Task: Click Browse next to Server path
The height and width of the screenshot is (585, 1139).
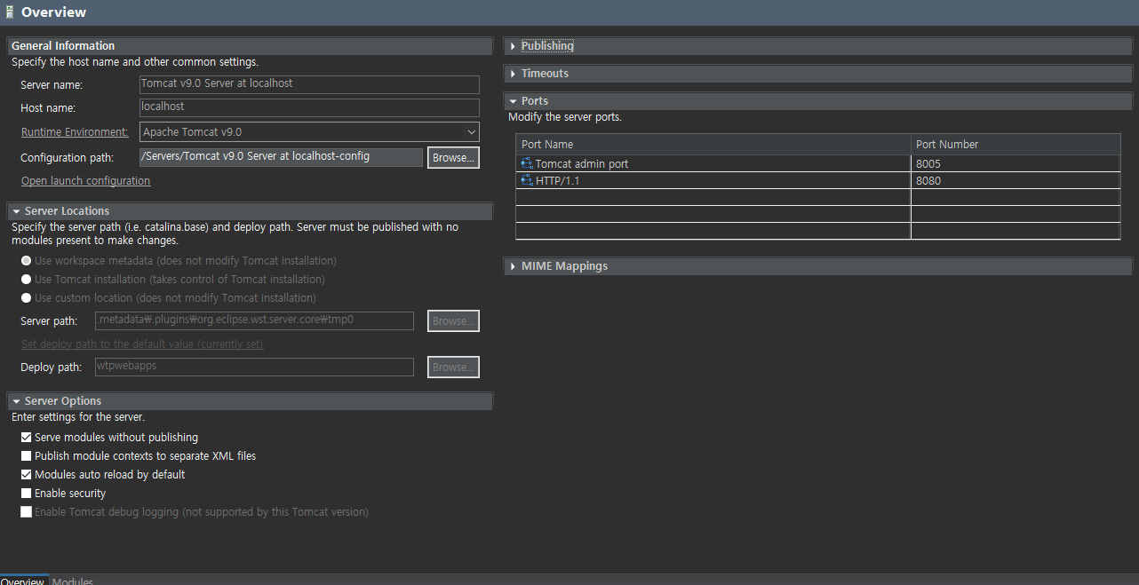Action: click(x=453, y=321)
